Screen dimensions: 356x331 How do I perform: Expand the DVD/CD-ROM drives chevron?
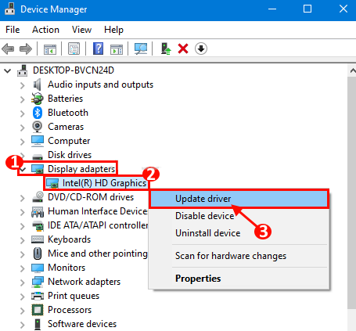click(23, 198)
